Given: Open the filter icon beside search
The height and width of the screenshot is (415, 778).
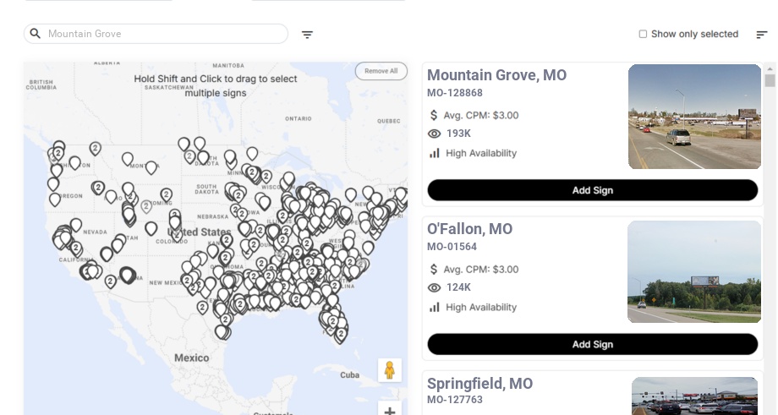Looking at the screenshot, I should click(x=308, y=35).
